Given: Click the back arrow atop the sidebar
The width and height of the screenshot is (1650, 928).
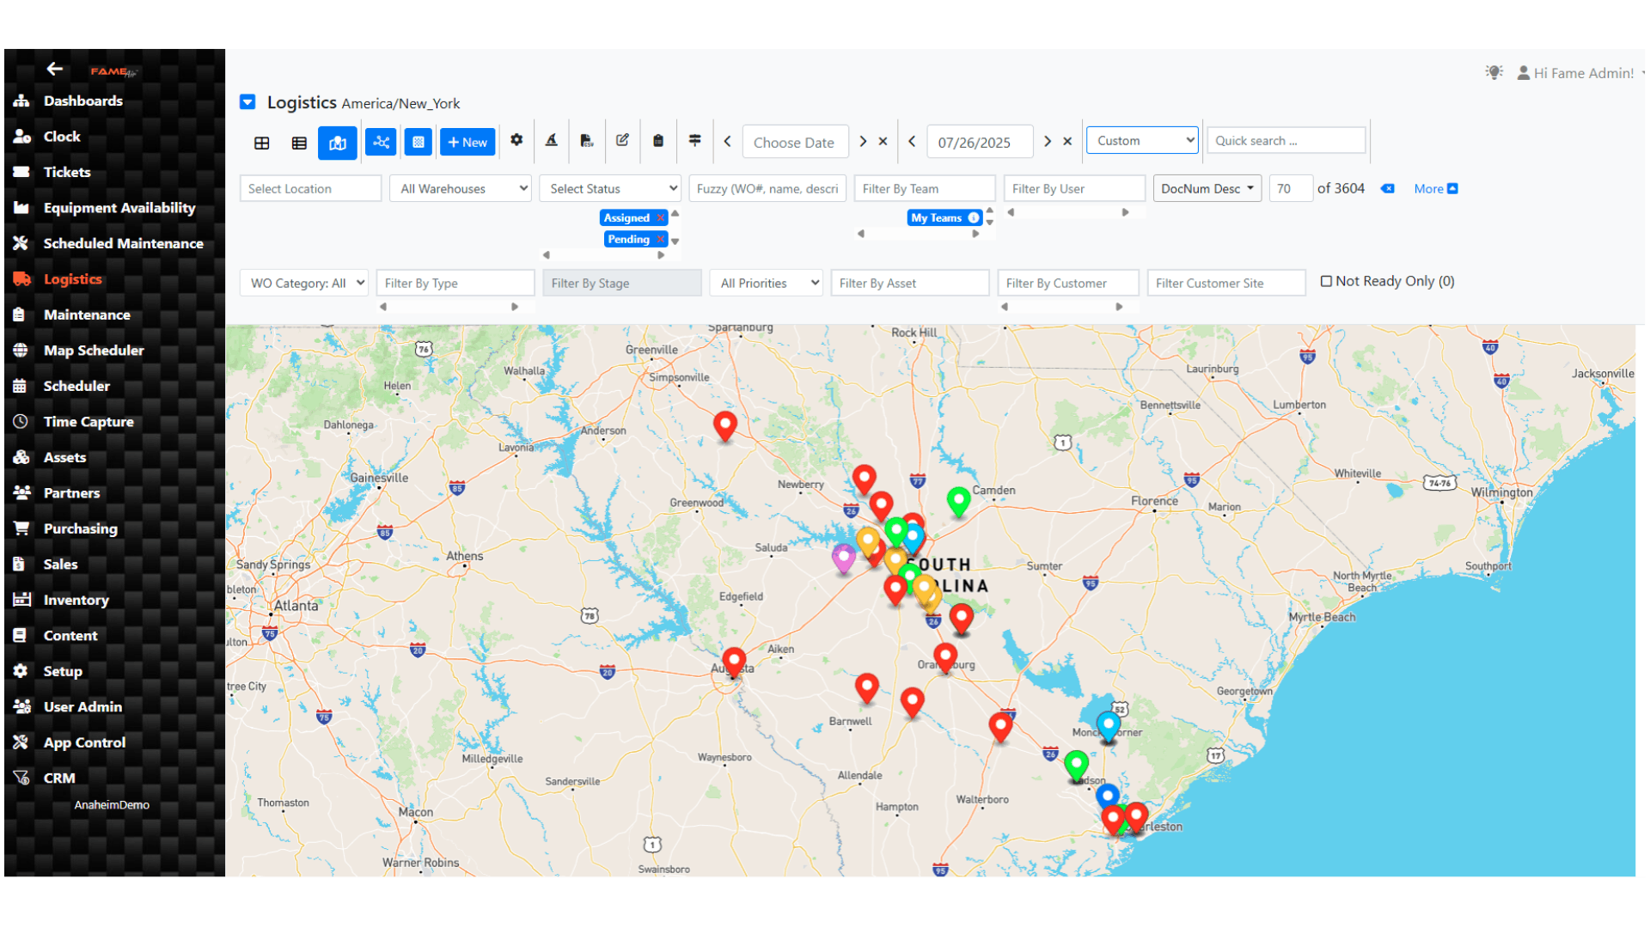Looking at the screenshot, I should (55, 69).
